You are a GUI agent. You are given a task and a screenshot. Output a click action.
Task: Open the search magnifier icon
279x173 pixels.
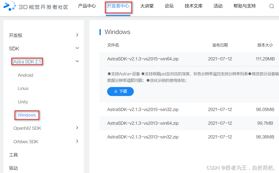(x=272, y=6)
